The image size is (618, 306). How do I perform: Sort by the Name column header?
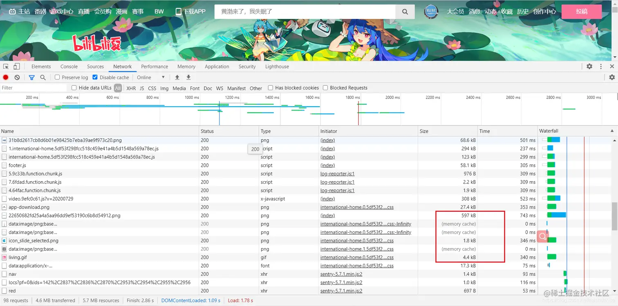pyautogui.click(x=99, y=131)
